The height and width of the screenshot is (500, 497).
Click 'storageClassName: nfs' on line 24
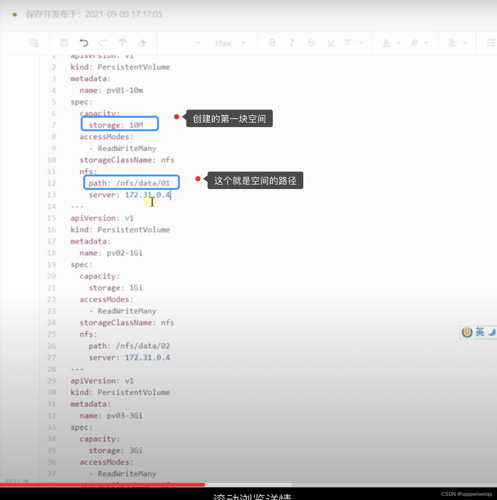tap(127, 323)
